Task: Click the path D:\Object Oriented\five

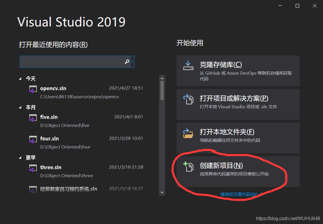Action: click(65, 125)
